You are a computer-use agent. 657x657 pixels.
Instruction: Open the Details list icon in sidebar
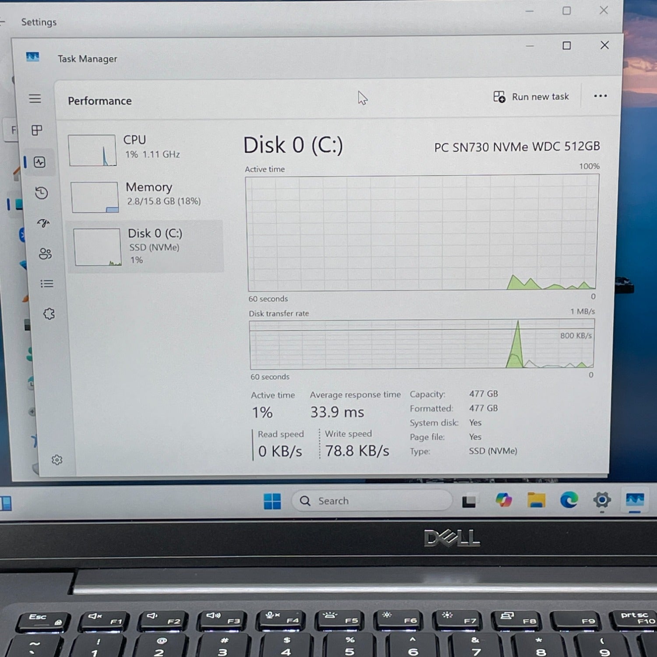47,284
